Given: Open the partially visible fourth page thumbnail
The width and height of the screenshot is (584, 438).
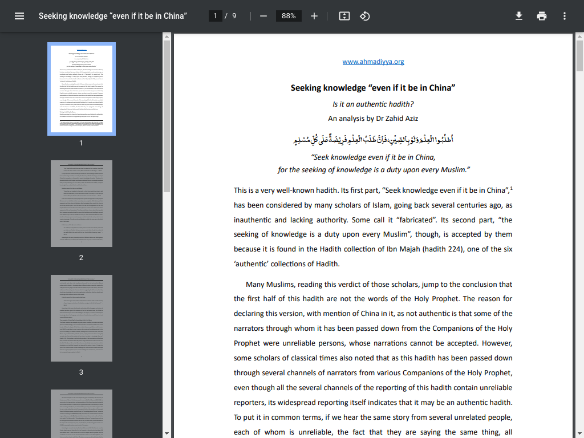Looking at the screenshot, I should click(82, 413).
